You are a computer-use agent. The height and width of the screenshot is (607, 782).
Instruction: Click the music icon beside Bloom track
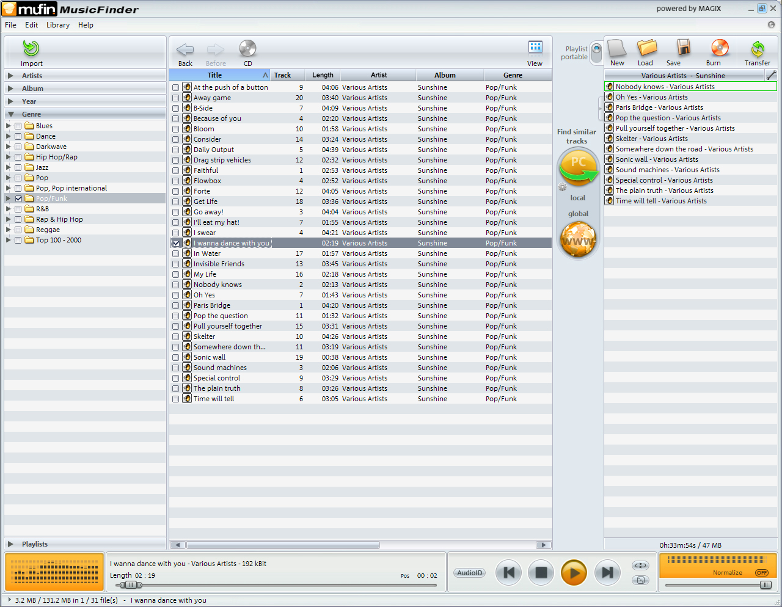point(187,129)
